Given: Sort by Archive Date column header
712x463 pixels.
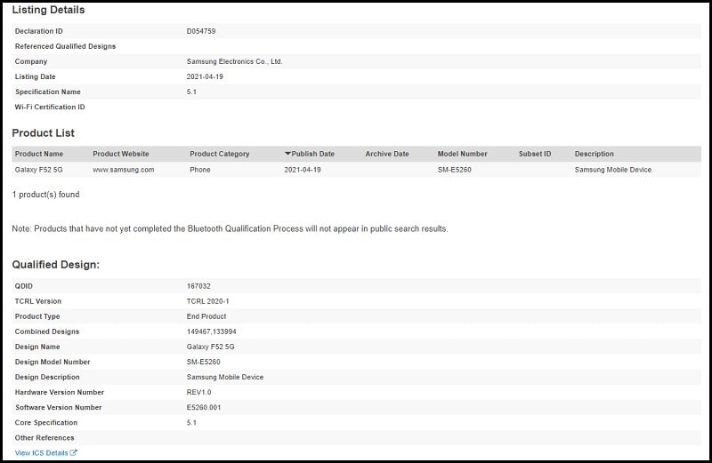Looking at the screenshot, I should click(x=387, y=154).
